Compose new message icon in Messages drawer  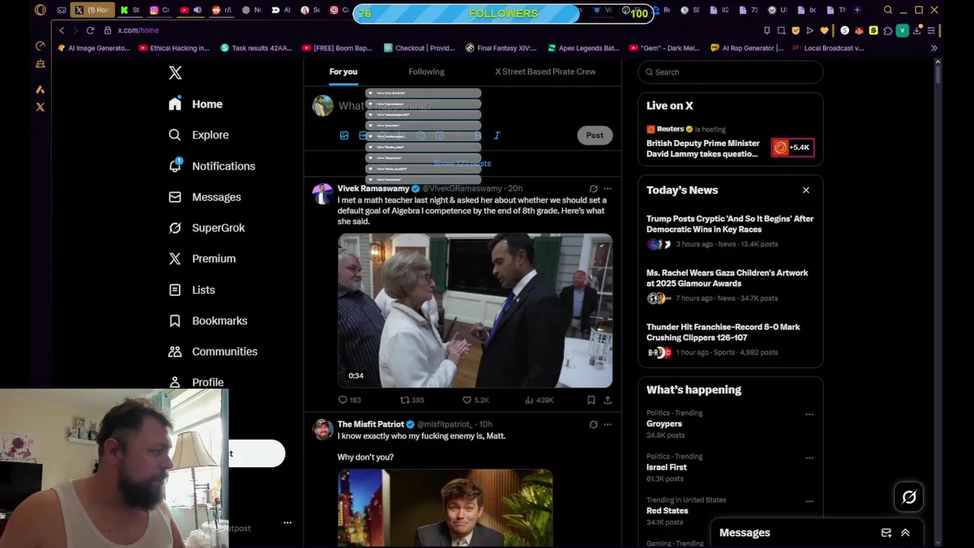(886, 533)
